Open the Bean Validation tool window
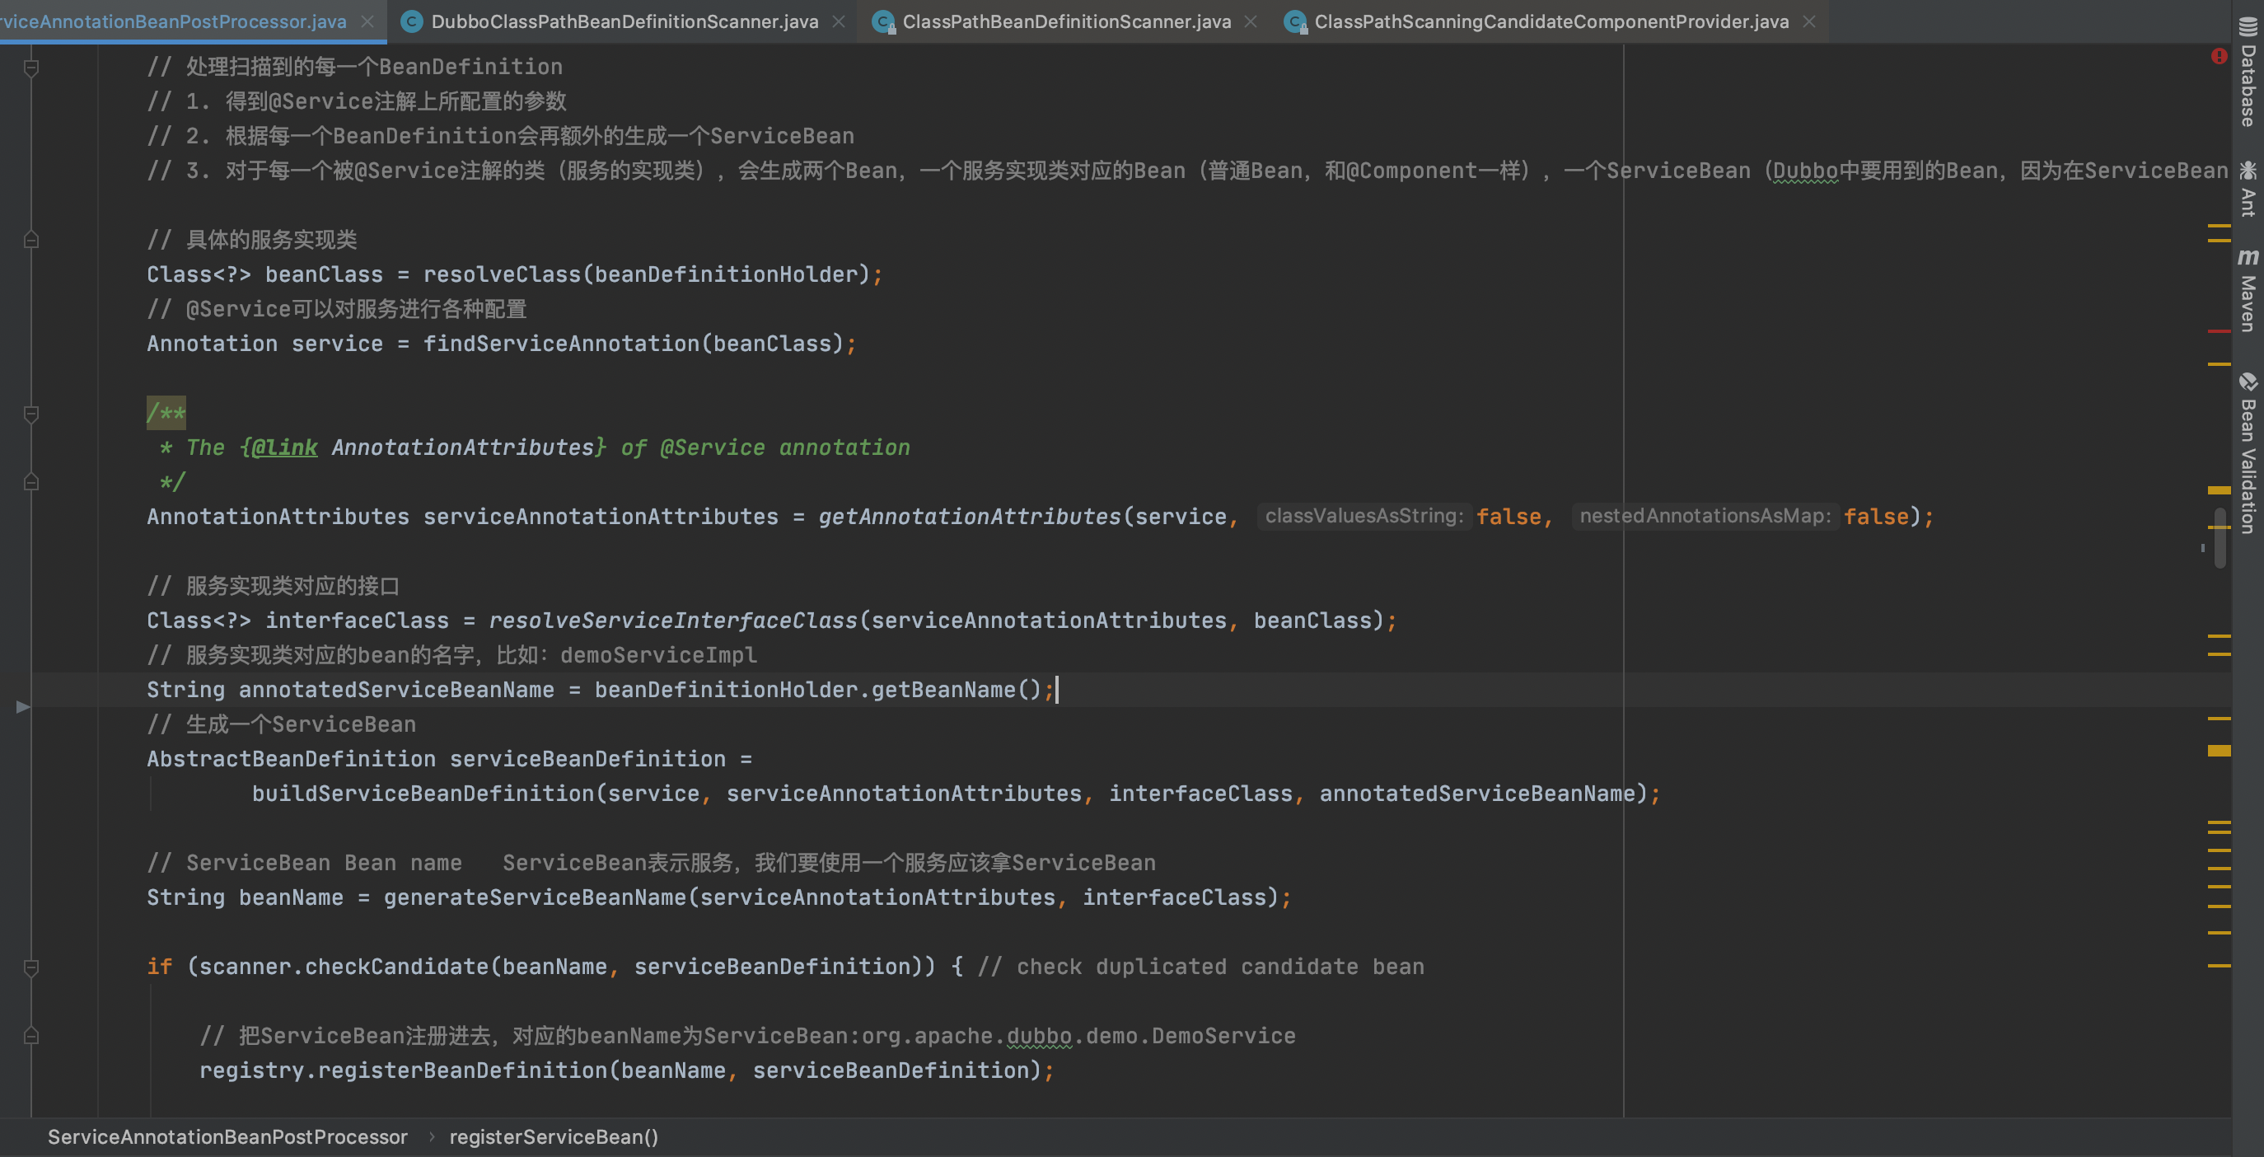 tap(2248, 454)
